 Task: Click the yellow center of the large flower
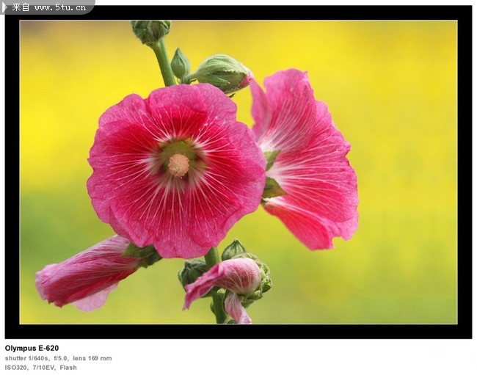[178, 164]
